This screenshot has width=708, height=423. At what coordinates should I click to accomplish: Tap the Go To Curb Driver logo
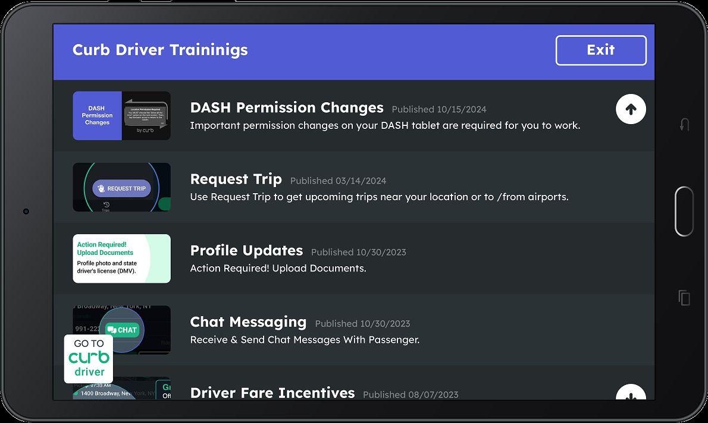89,359
